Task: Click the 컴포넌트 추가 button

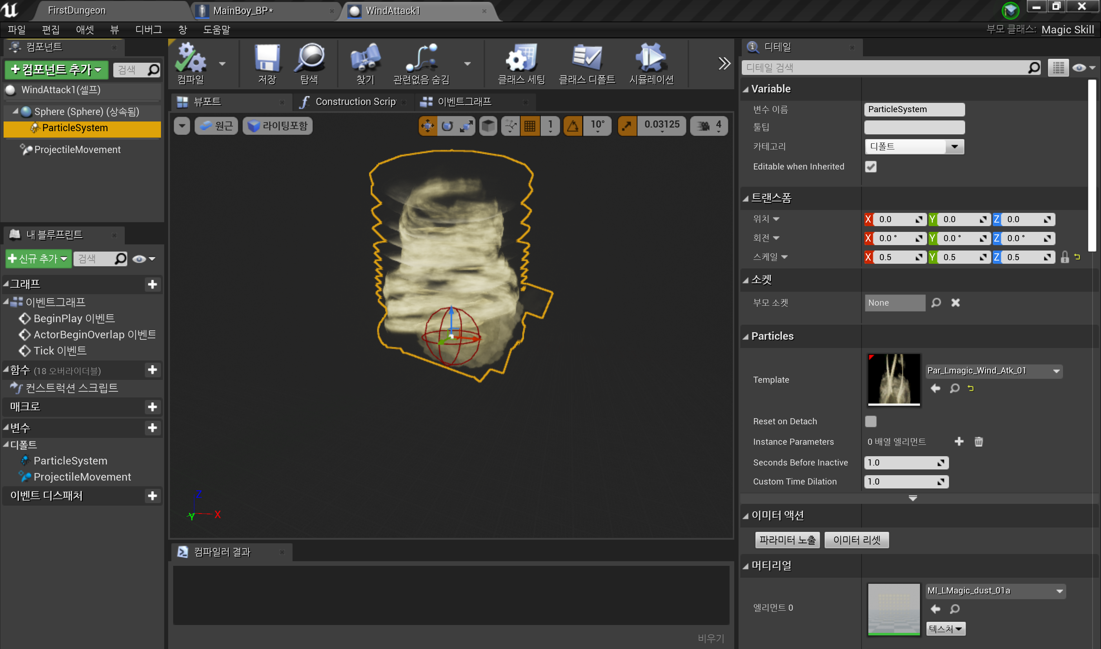Action: 56,70
